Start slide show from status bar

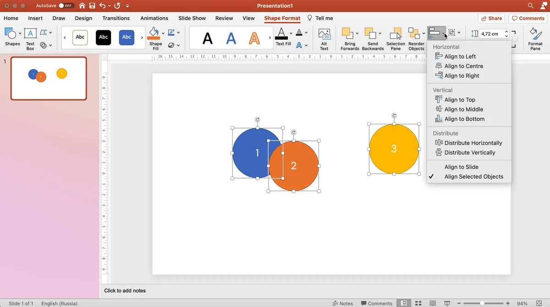pyautogui.click(x=447, y=303)
